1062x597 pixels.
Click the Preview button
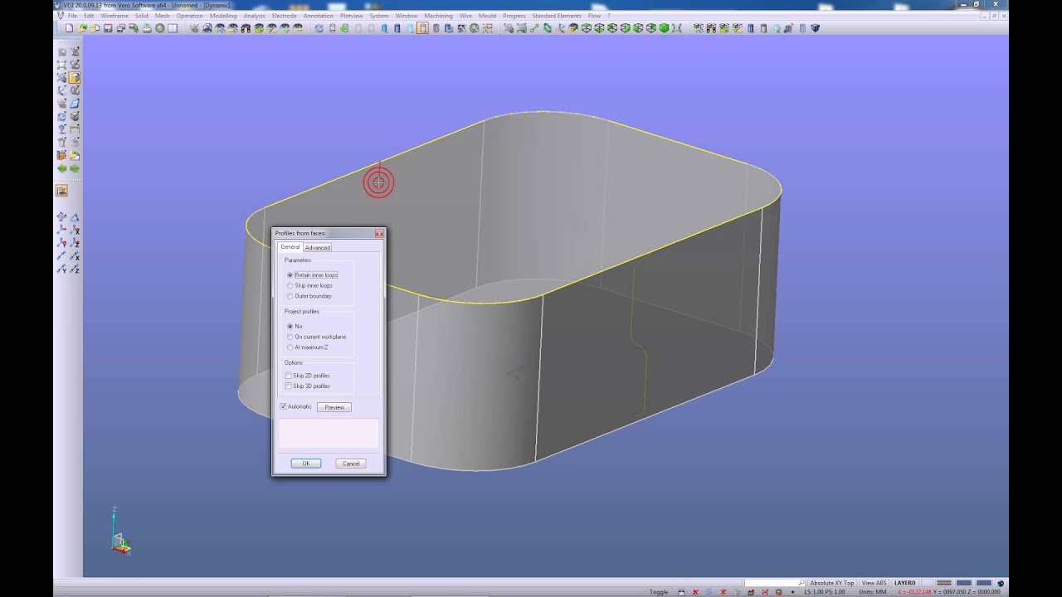(334, 407)
